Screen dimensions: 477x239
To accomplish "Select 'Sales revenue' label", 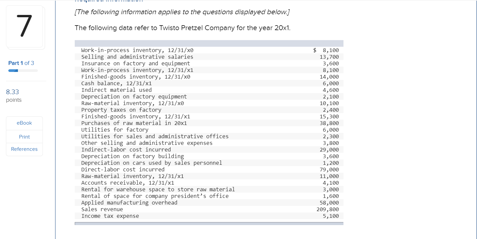I will coord(102,209).
